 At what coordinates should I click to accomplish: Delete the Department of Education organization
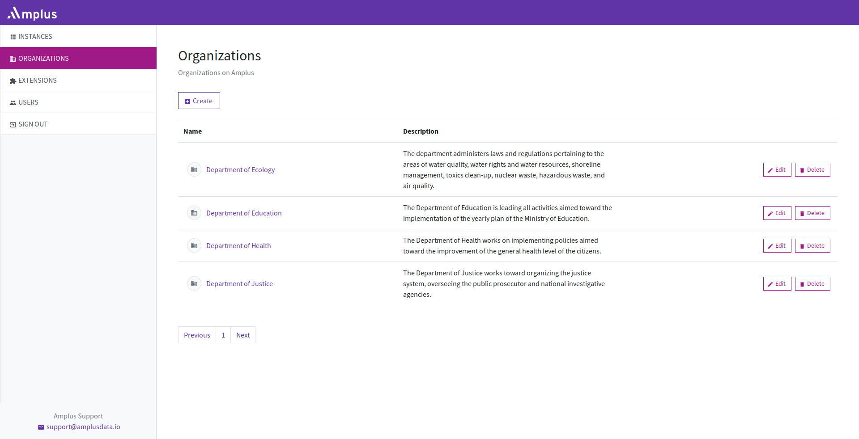(x=812, y=213)
